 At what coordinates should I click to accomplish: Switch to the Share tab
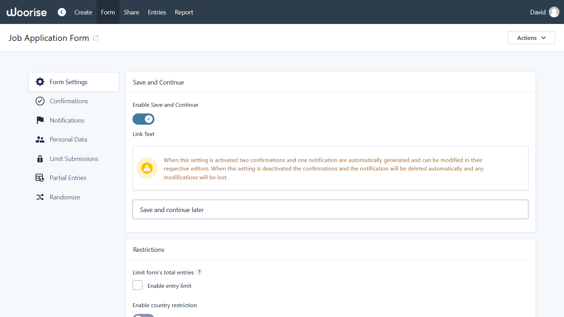131,12
